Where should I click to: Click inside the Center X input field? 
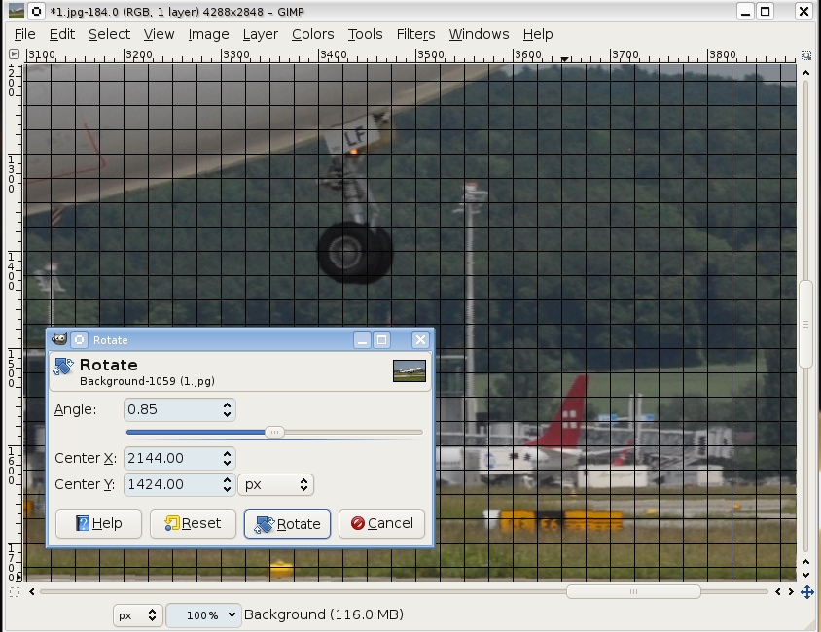click(x=169, y=458)
